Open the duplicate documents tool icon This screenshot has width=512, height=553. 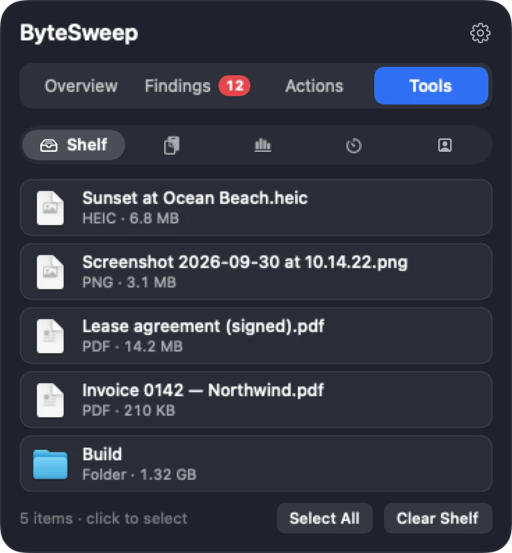[x=172, y=145]
